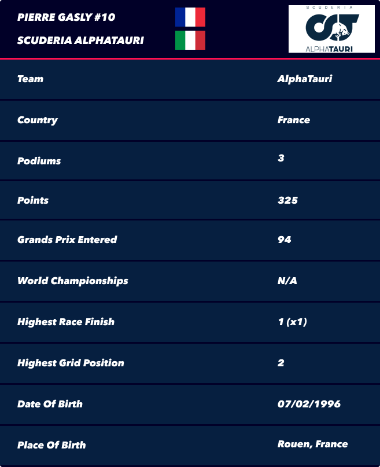The height and width of the screenshot is (467, 380).
Task: Select the France country value
Action: 294,120
